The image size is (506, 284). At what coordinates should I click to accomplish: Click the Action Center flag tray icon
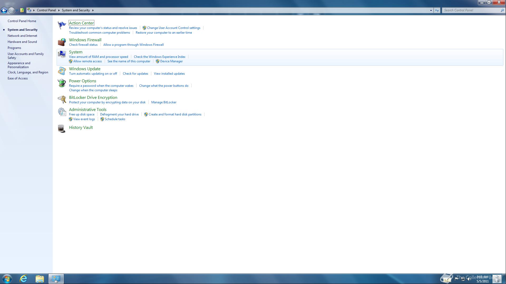point(457,279)
